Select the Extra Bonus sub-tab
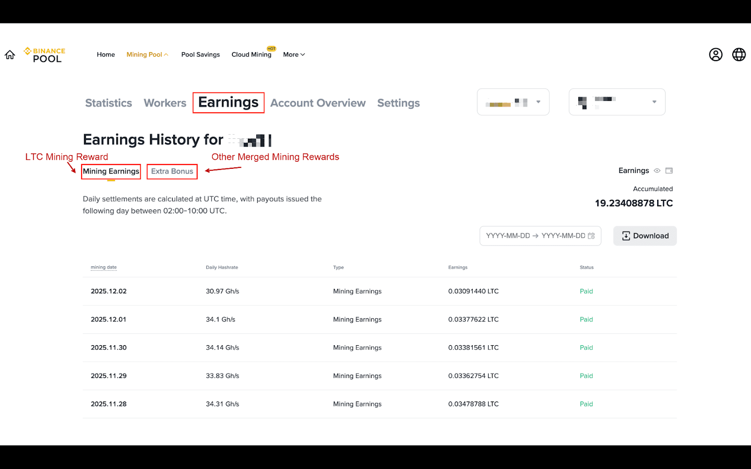This screenshot has width=751, height=469. pos(172,171)
